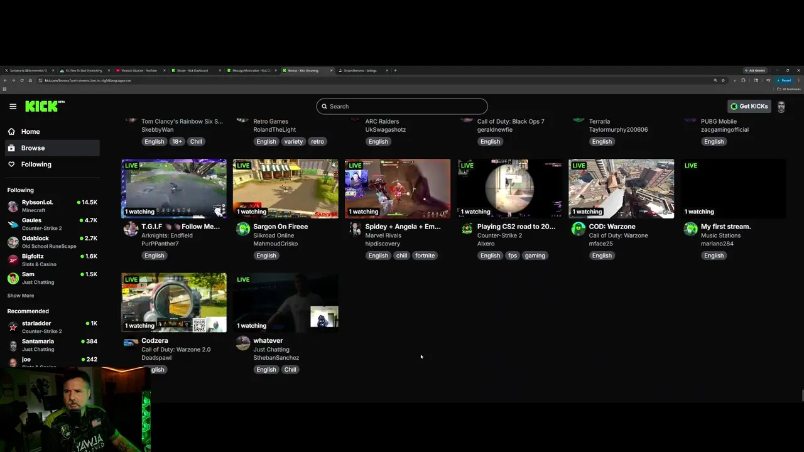Open Alxero channel avatar
This screenshot has width=804, height=452.
pyautogui.click(x=466, y=229)
